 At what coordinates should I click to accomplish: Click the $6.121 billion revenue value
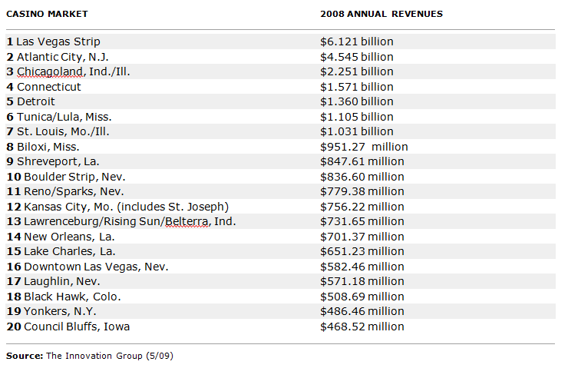coord(356,41)
